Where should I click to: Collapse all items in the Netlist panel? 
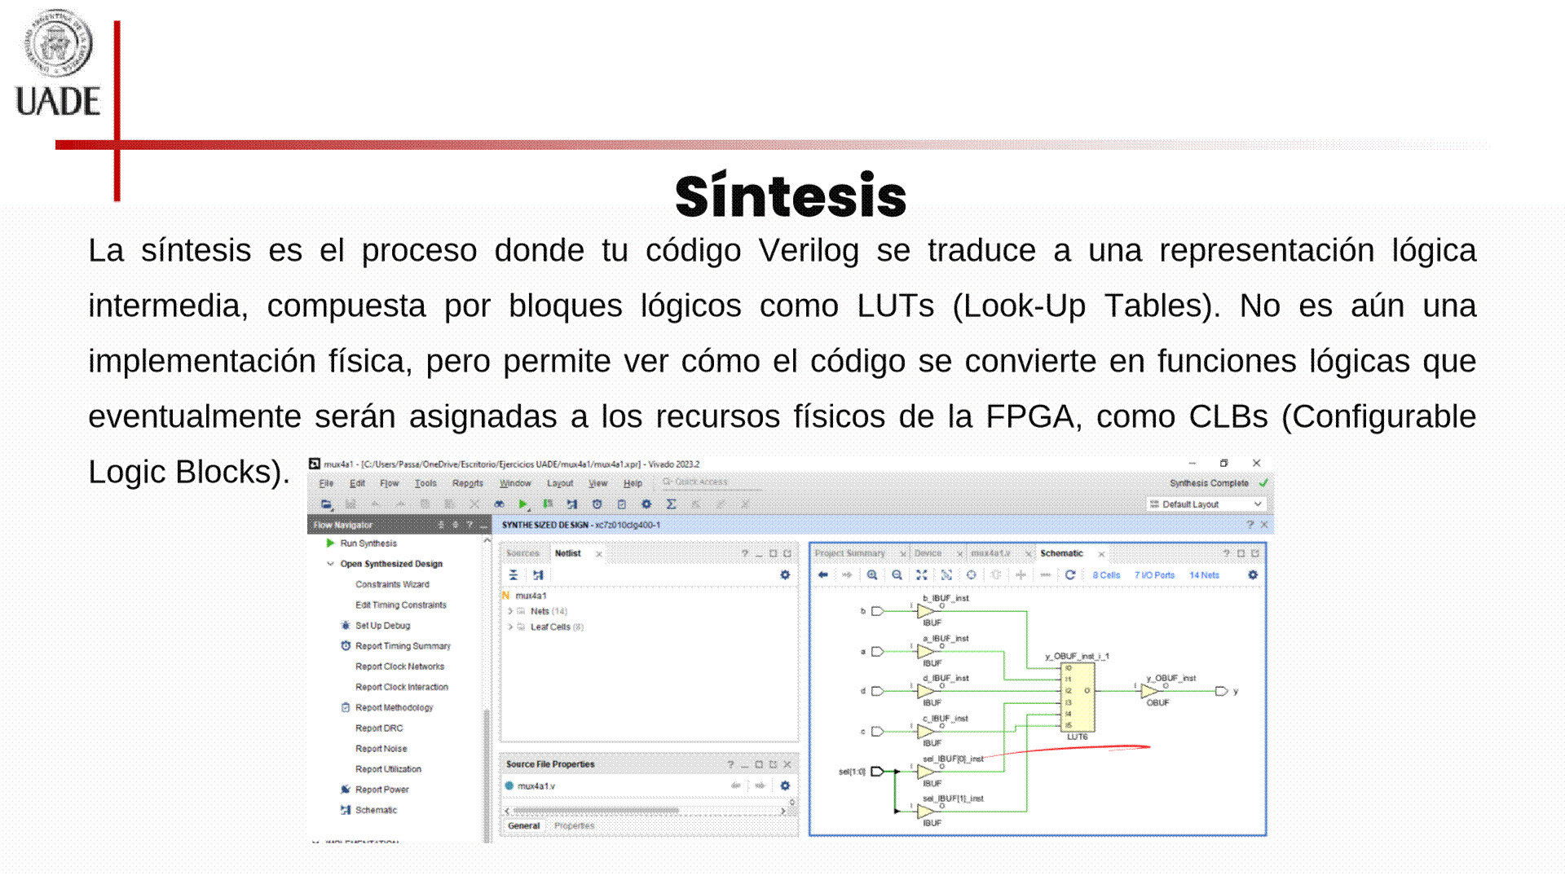pyautogui.click(x=514, y=575)
